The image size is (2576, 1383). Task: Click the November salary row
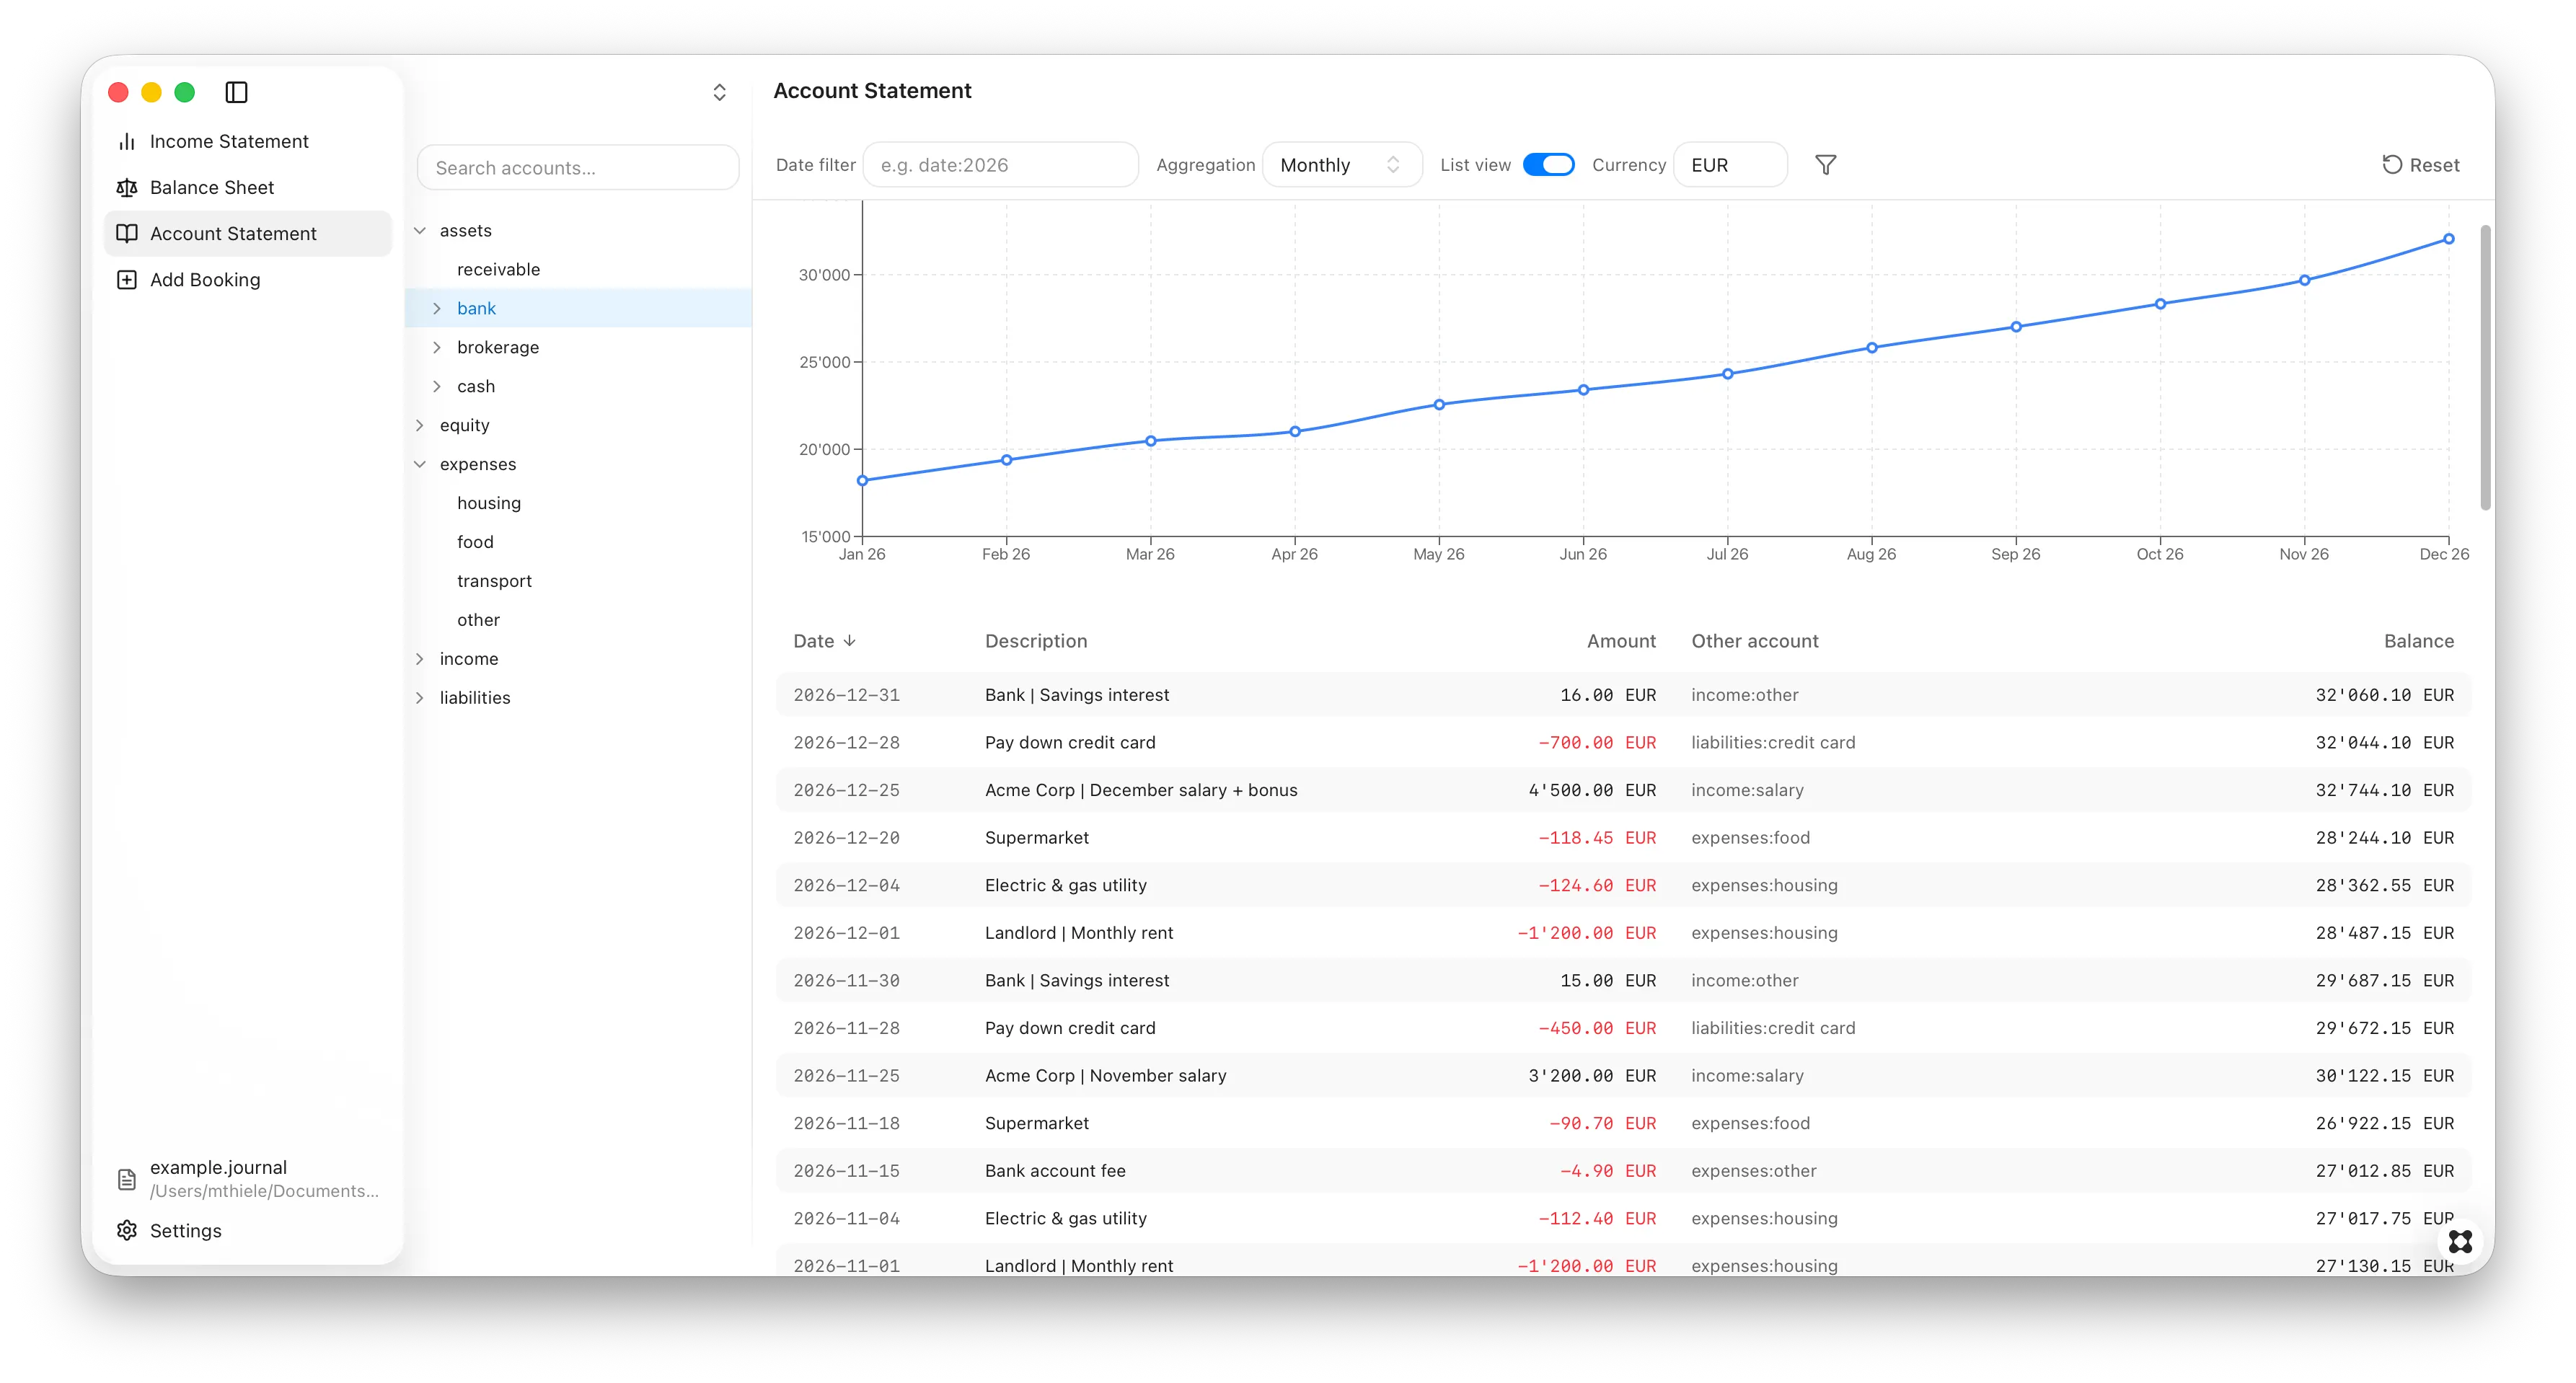(x=1623, y=1075)
